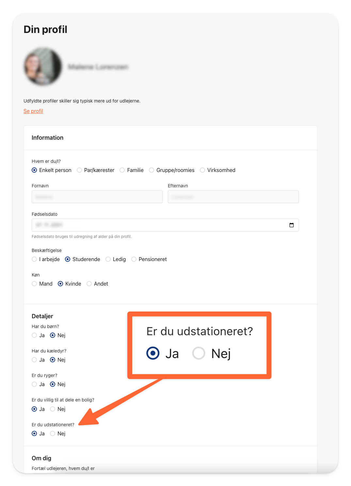Screen dimensions: 351x486
Task: Choose Andet under Køn
Action: [89, 284]
